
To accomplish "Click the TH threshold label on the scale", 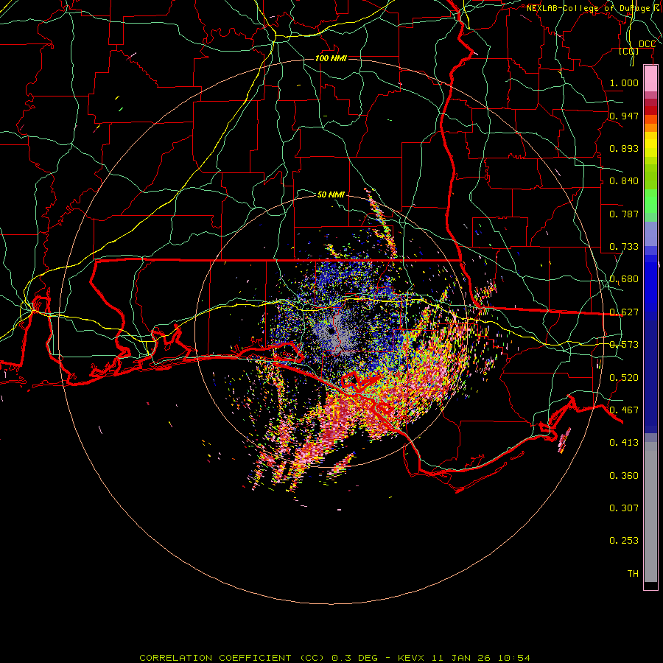I will 633,574.
